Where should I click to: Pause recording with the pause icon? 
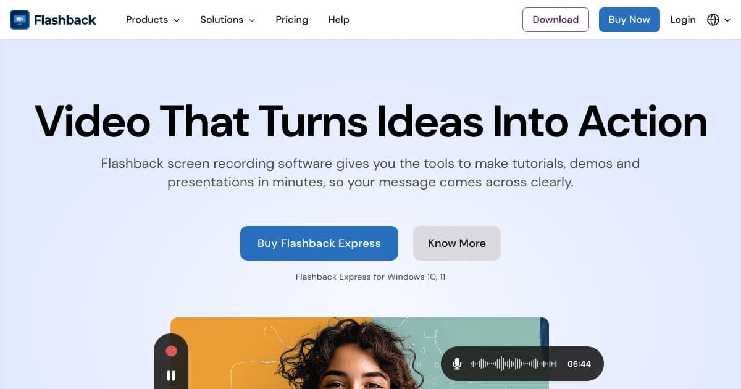click(x=171, y=375)
